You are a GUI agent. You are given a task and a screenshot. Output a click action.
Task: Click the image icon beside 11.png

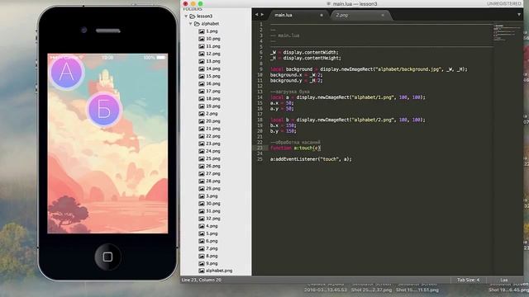(x=202, y=46)
